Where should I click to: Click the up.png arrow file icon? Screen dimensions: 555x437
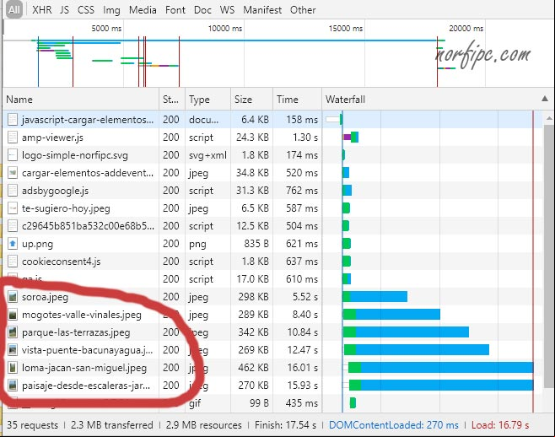click(13, 244)
